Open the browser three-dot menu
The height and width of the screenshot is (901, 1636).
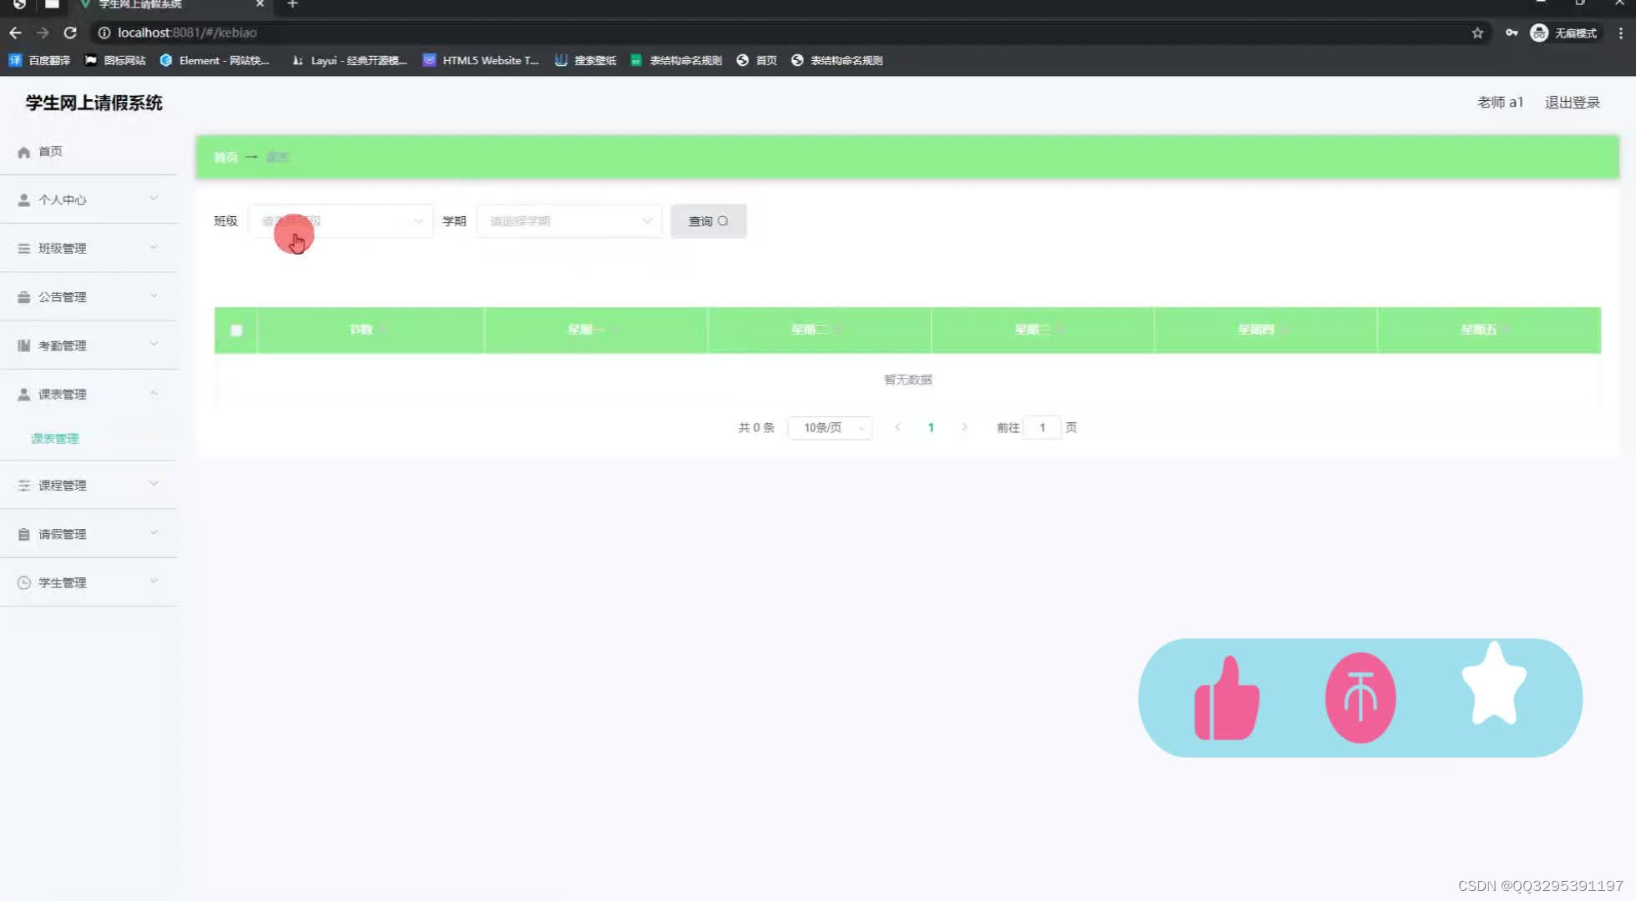[x=1620, y=33]
